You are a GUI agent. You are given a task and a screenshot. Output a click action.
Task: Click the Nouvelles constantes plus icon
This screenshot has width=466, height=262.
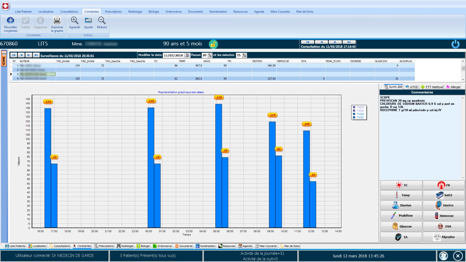point(10,20)
